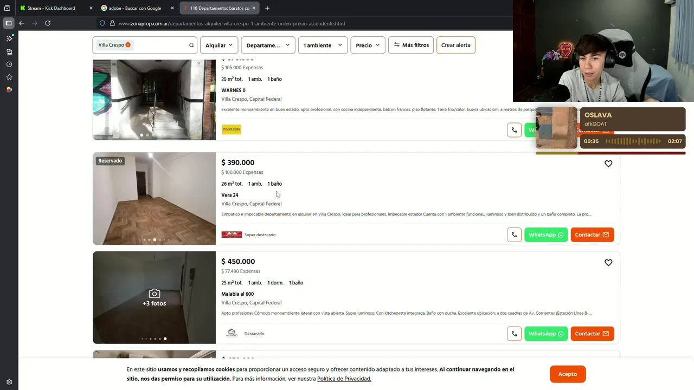Click Crear alerta button
Viewport: 694px width, 390px height.
pyautogui.click(x=456, y=45)
